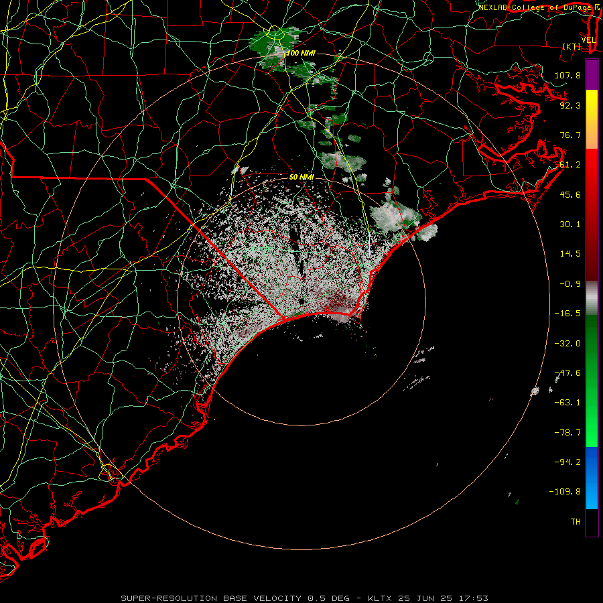Viewport: 603px width, 603px height.
Task: Click the -63.1 legend value
Action: [567, 403]
